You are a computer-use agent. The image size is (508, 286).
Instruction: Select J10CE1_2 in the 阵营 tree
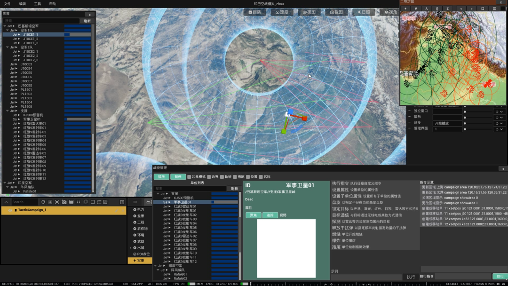pyautogui.click(x=31, y=39)
